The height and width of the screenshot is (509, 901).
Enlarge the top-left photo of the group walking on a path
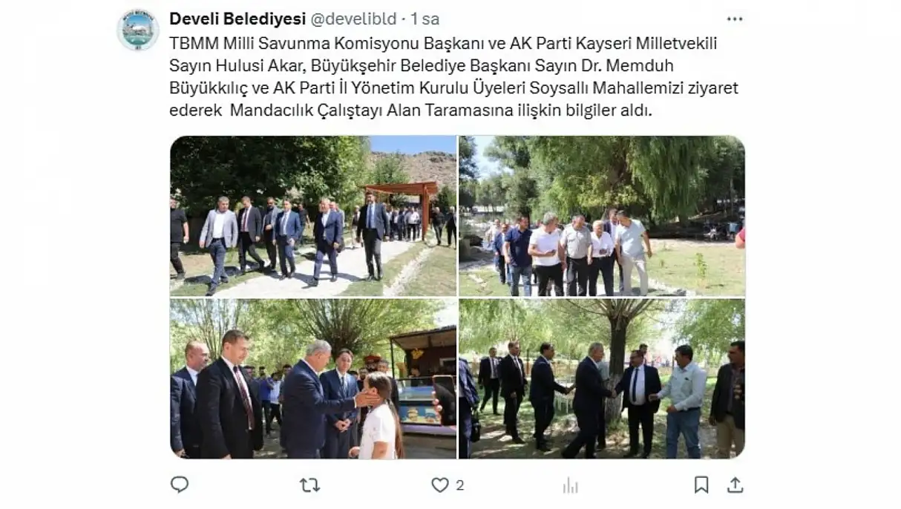pyautogui.click(x=313, y=216)
